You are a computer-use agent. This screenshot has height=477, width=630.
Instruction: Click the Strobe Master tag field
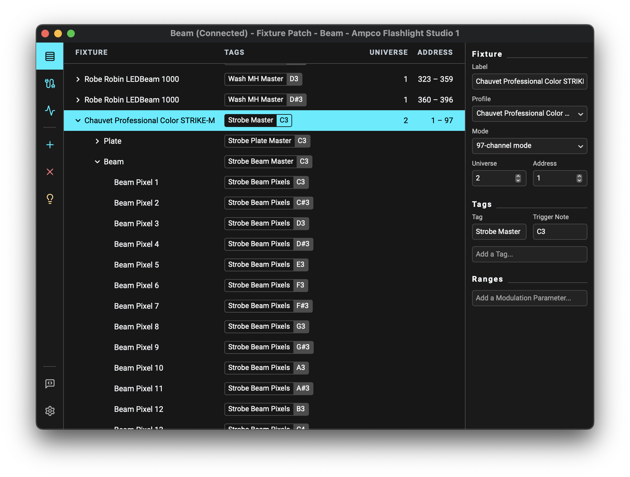499,232
